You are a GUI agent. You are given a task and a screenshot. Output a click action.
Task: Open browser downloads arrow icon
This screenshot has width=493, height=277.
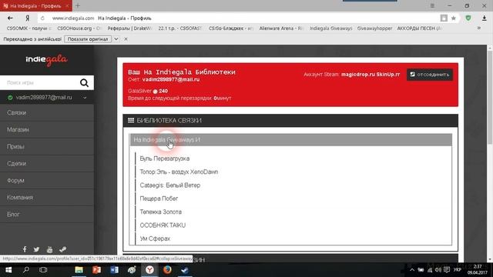coord(485,18)
